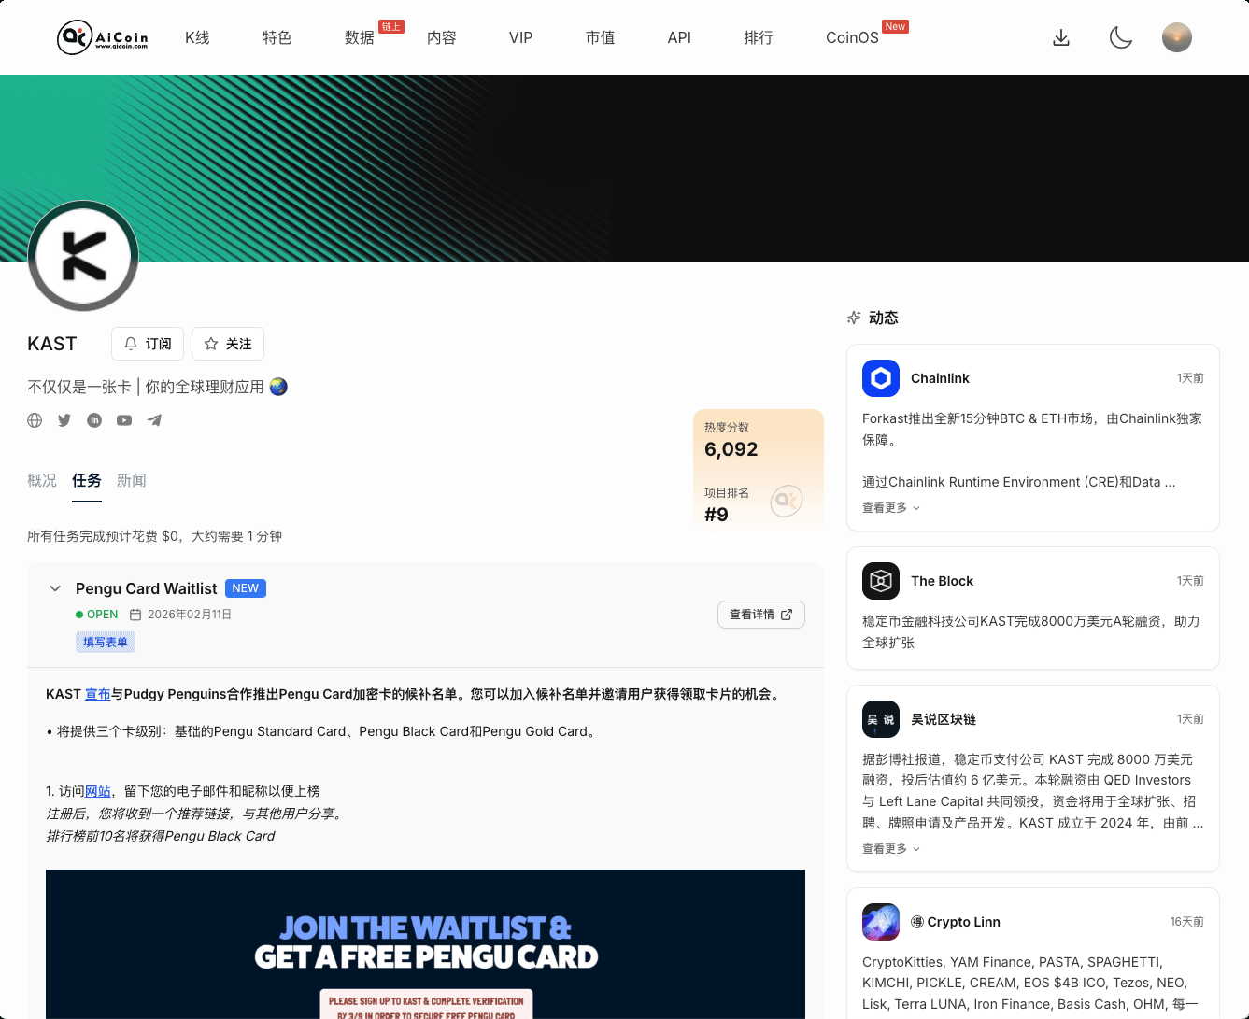1249x1019 pixels.
Task: Open The Block publisher avatar
Action: point(879,580)
